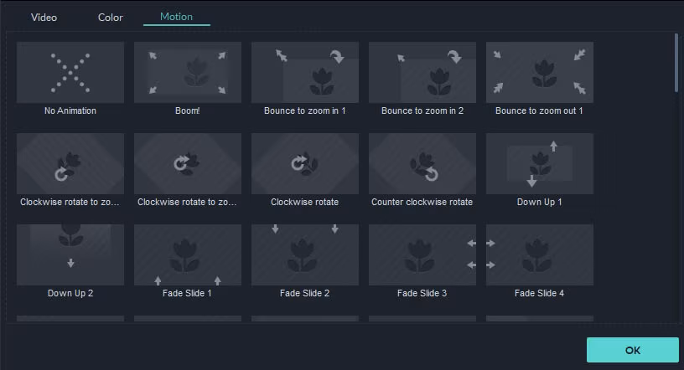
Task: Select second Clockwise rotate to zoom thumbnail
Action: tap(188, 163)
